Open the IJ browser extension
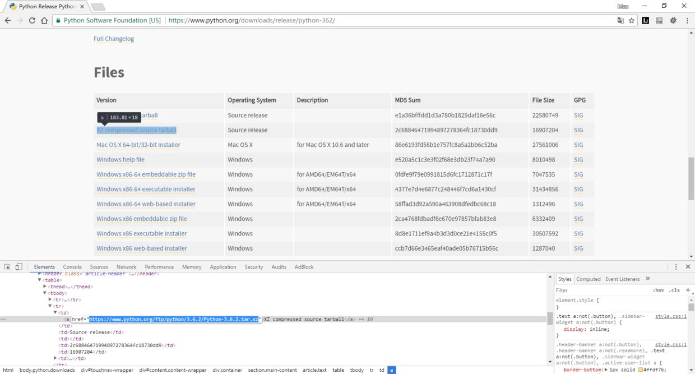 coord(646,20)
